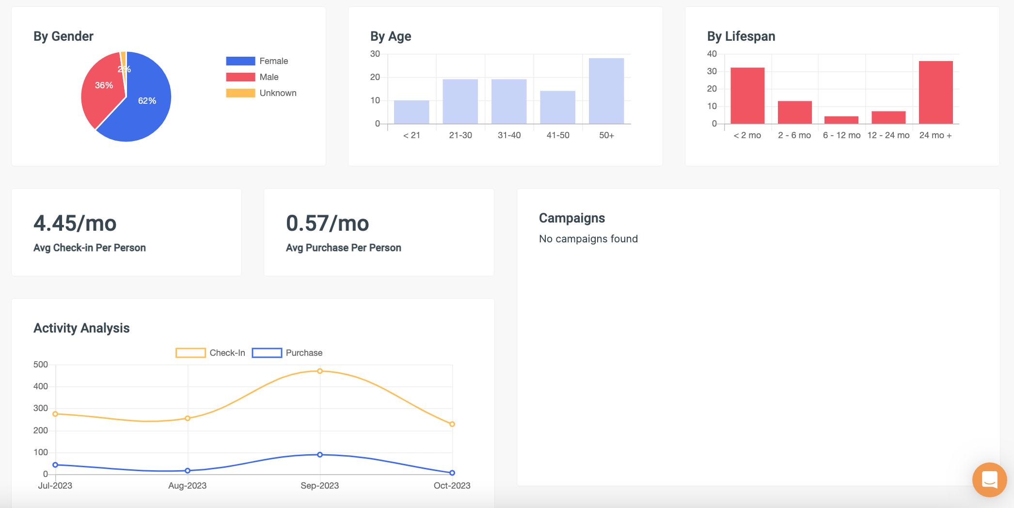Select the 24 mo + lifespan bar
The image size is (1014, 508).
[x=935, y=92]
